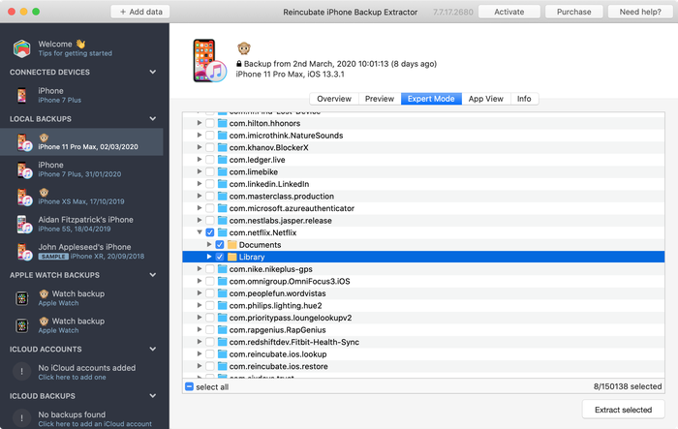Select the first Watch backup icon

22,298
